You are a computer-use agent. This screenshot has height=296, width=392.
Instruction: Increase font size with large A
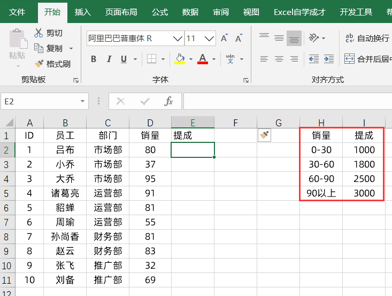click(224, 38)
